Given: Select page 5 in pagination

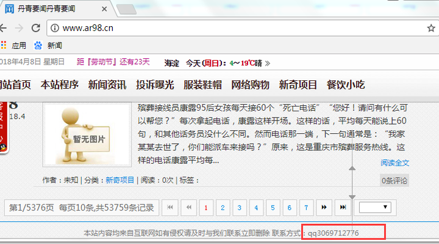Looking at the screenshot, I should point(273,207).
